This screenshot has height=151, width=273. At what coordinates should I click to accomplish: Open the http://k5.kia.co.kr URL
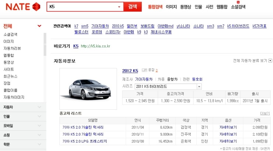pyautogui.click(x=96, y=46)
